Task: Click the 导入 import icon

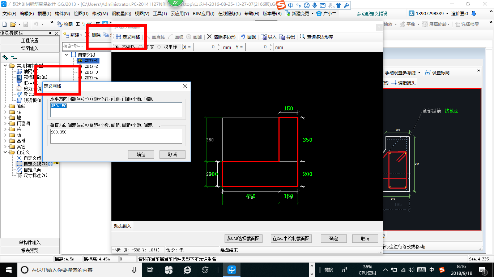Action: tap(264, 37)
